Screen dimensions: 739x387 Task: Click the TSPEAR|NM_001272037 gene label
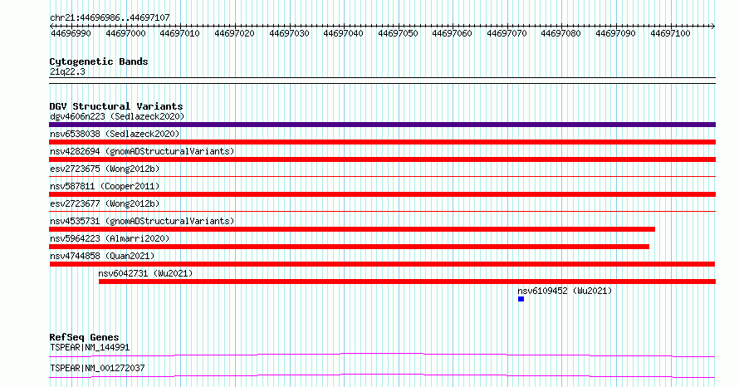[x=97, y=368]
